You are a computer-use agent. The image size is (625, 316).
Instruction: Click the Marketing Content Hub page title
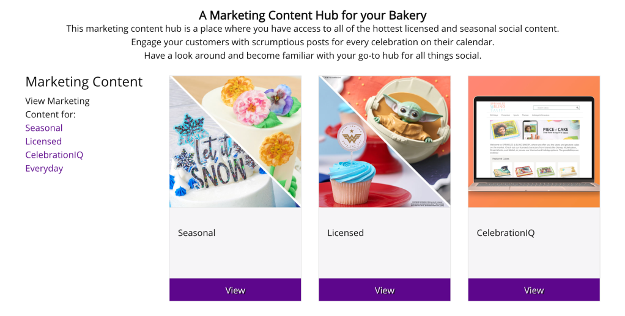312,15
